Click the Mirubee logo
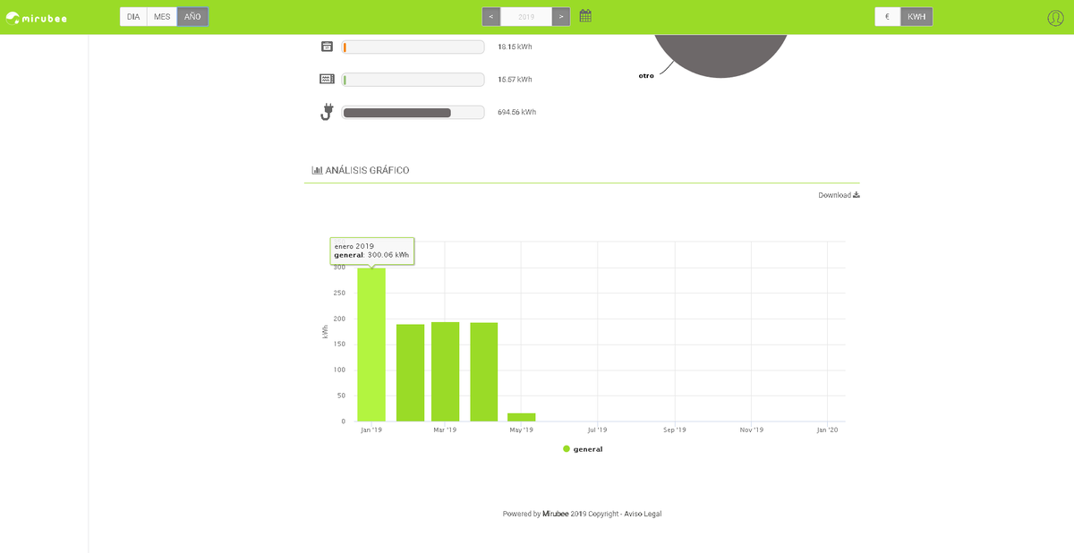1074x553 pixels. (x=36, y=17)
